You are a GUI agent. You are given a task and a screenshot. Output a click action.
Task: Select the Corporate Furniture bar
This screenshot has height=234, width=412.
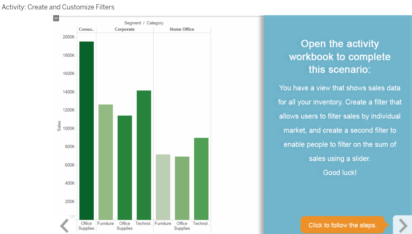click(106, 162)
